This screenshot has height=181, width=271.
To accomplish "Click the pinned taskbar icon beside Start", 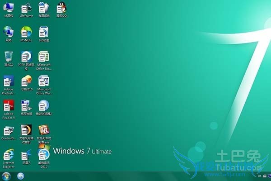I will click(x=20, y=176).
